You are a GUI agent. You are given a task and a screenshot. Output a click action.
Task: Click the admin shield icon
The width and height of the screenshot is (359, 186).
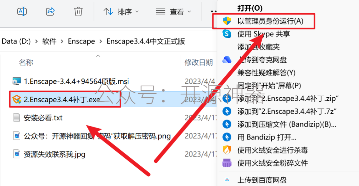(x=227, y=21)
